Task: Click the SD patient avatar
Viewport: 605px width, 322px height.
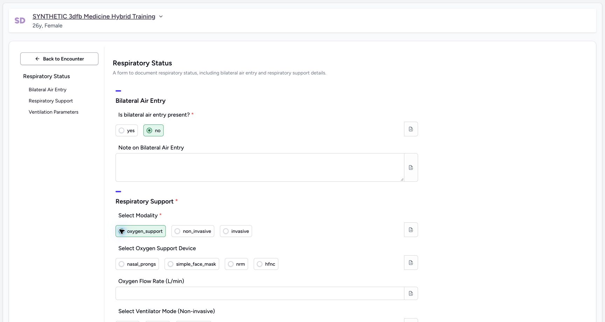Action: point(20,21)
